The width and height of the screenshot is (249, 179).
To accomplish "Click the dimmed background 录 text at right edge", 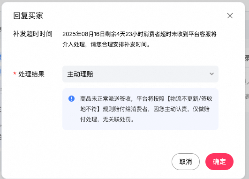I will (247, 58).
